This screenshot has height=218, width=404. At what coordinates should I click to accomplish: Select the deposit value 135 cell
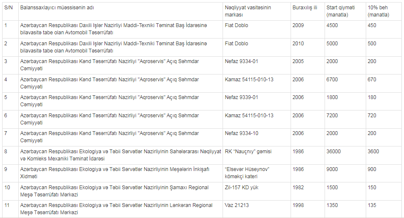(x=384, y=209)
